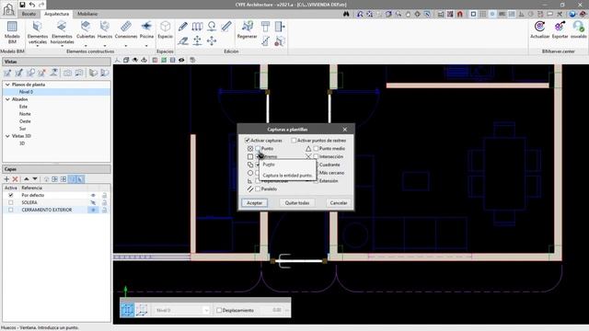Click the wrench settings icon in top toolbar
The height and width of the screenshot is (331, 589).
tap(560, 14)
